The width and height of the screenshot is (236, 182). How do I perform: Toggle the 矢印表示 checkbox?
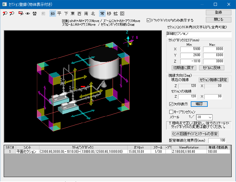point(171,104)
